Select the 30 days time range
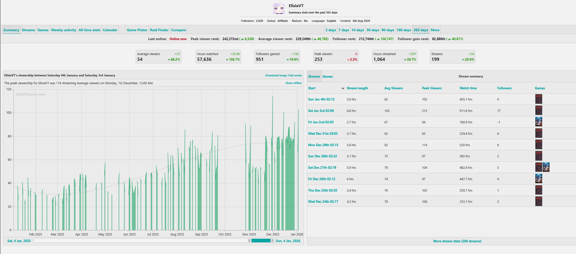The image size is (576, 254). tap(373, 30)
